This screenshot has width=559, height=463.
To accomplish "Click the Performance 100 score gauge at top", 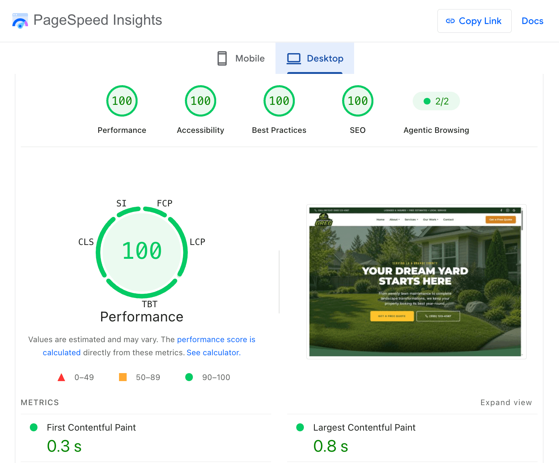I will 122,101.
